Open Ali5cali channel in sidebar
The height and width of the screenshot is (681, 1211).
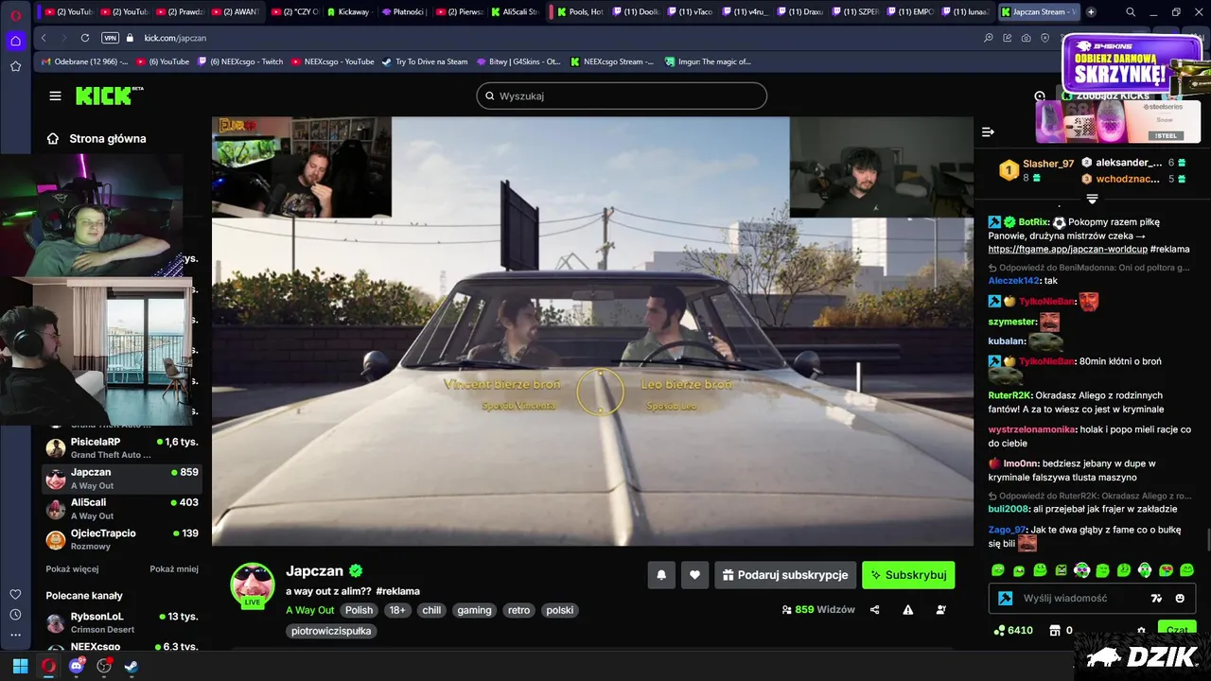(122, 509)
